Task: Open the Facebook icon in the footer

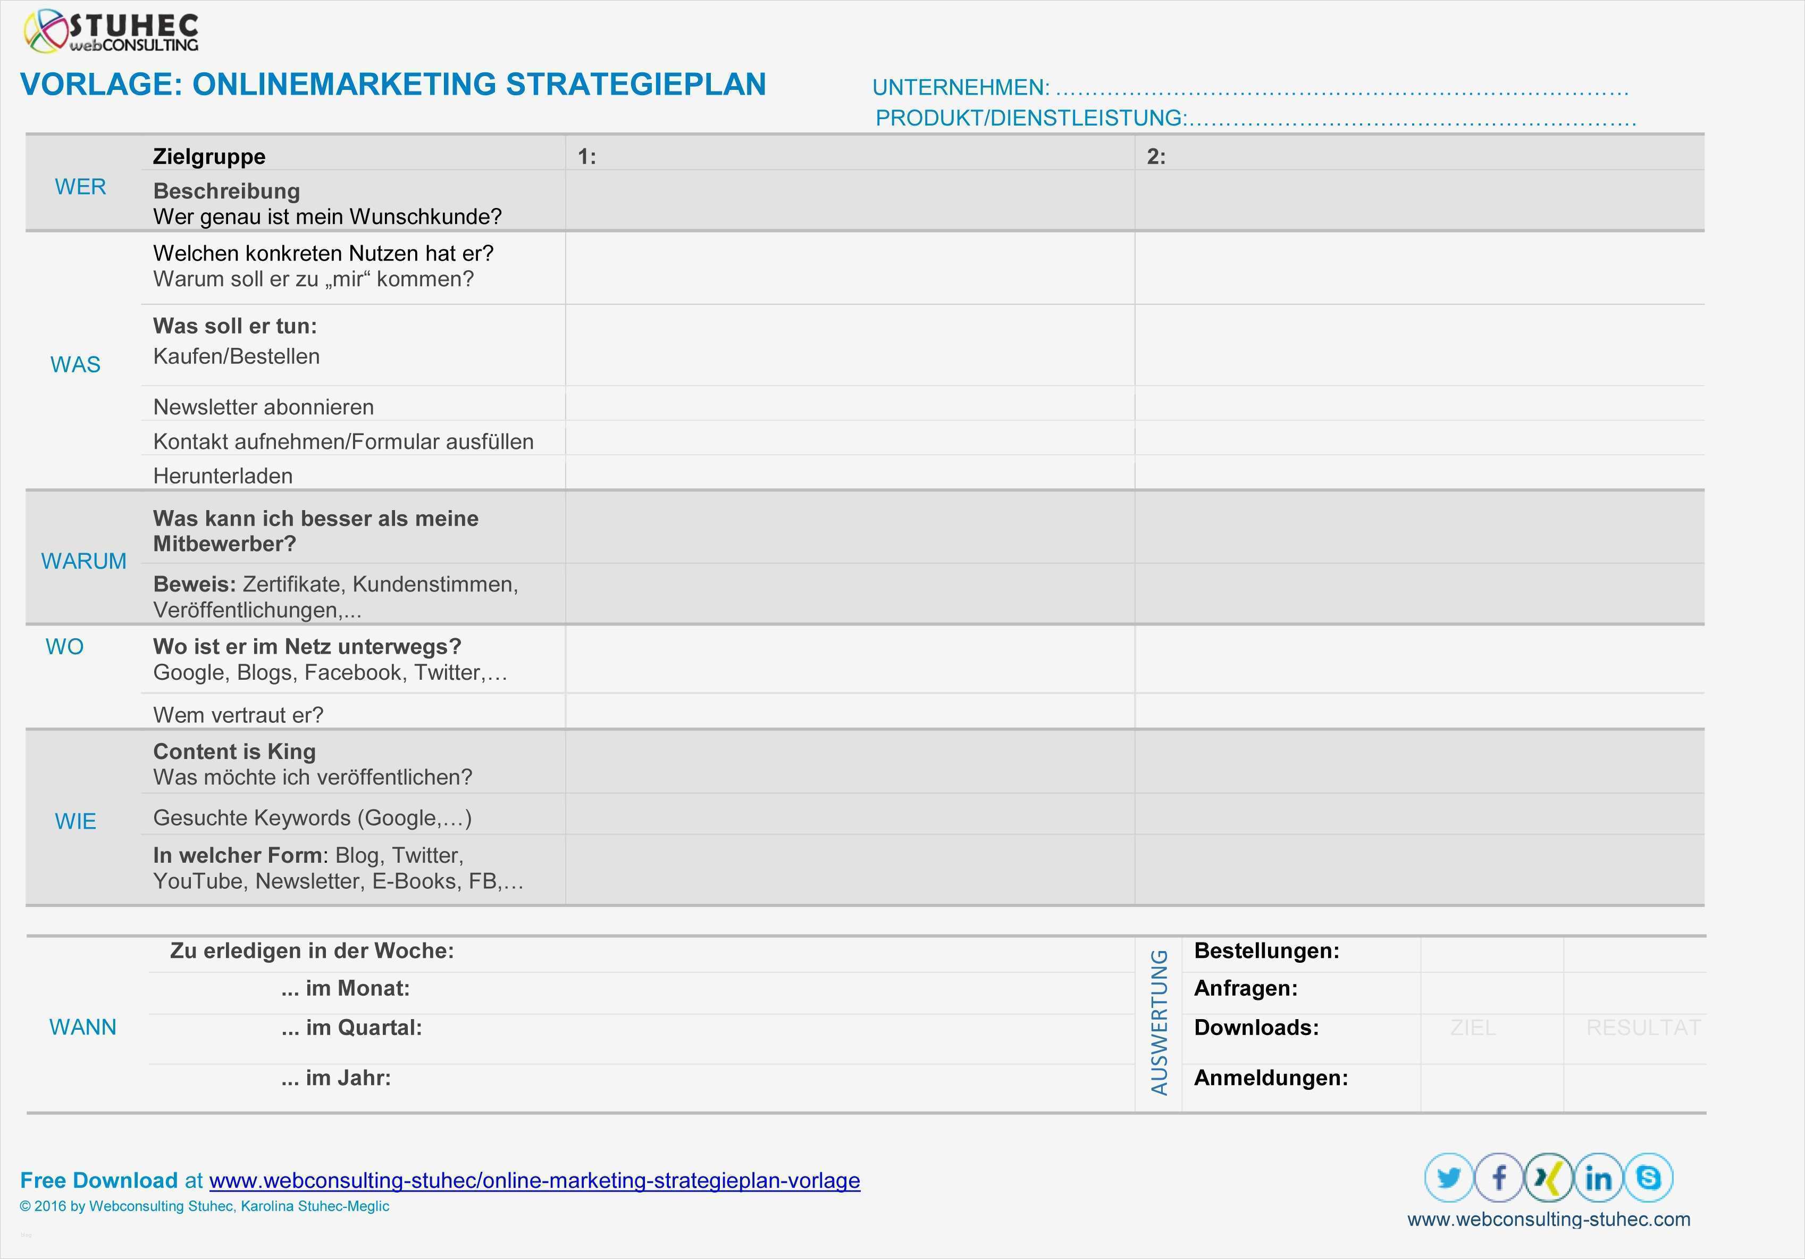Action: tap(1499, 1178)
